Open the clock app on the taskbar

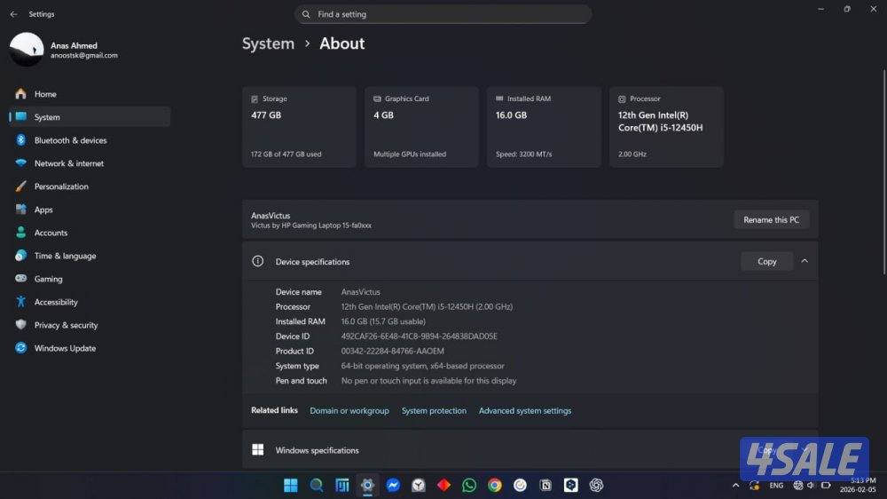[x=418, y=485]
